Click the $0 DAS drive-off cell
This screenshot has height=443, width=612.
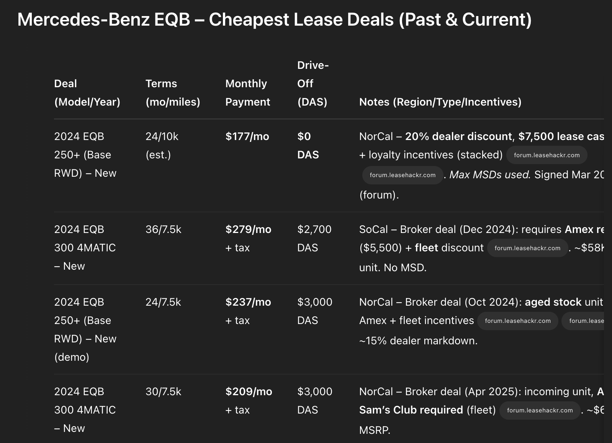308,145
